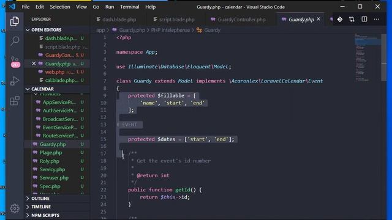This screenshot has width=392, height=220.
Task: Open BroadcastServiceProvider file in tree
Action: point(60,119)
